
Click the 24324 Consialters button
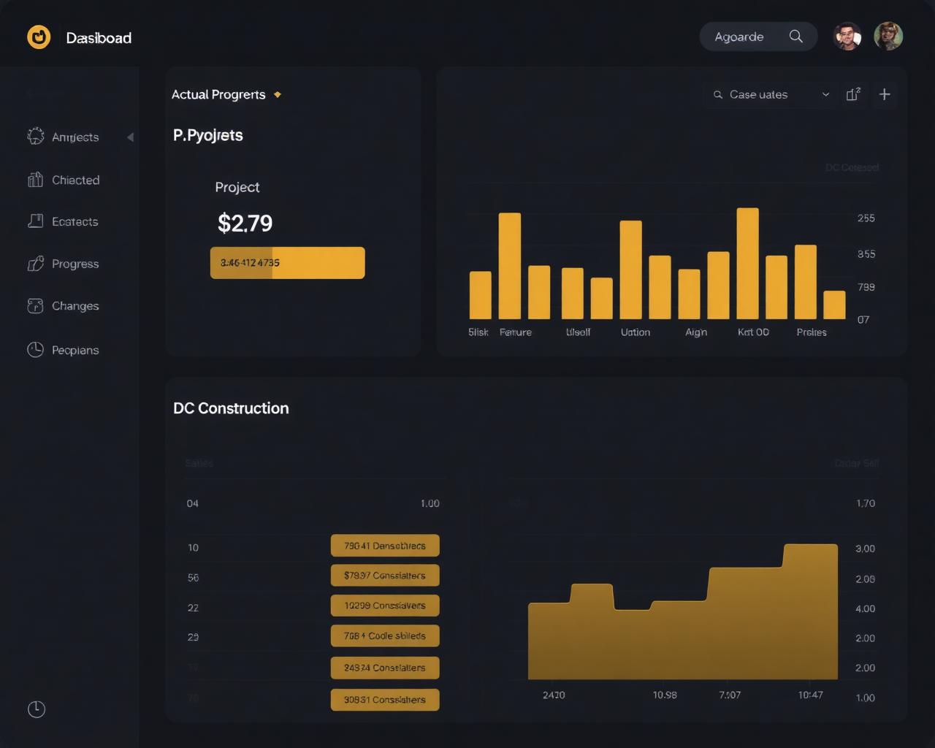click(x=385, y=668)
